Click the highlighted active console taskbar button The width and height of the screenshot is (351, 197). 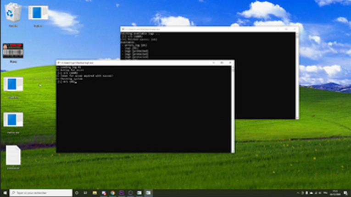coord(148,193)
